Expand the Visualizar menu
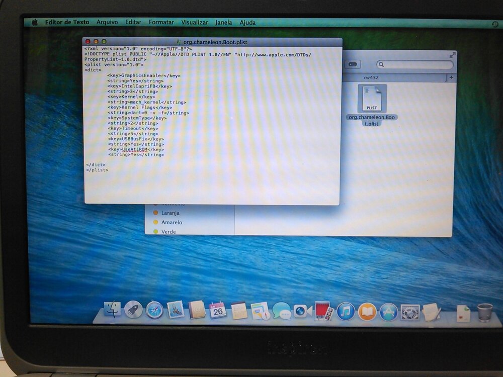The height and width of the screenshot is (377, 503). 195,23
